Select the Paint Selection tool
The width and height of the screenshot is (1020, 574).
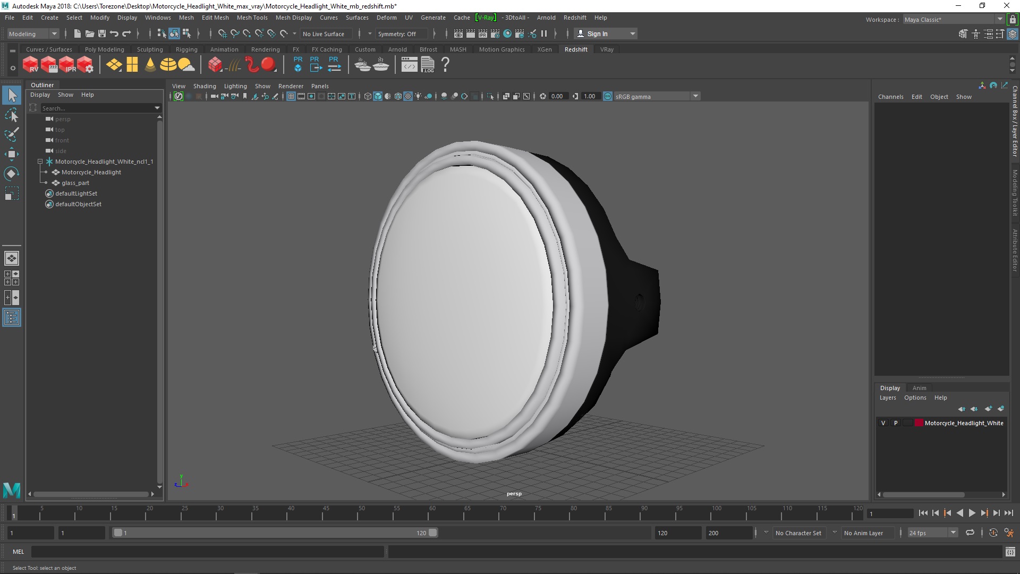pos(11,134)
